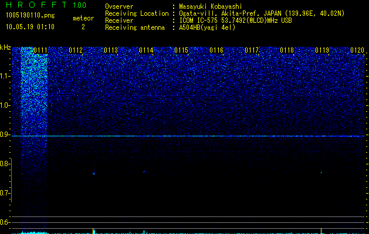Click the 'Ovserver' field label
Screen dimensions: 369x234
point(119,6)
